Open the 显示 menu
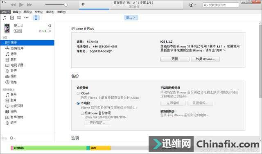This screenshot has height=154, width=262. 27,12
